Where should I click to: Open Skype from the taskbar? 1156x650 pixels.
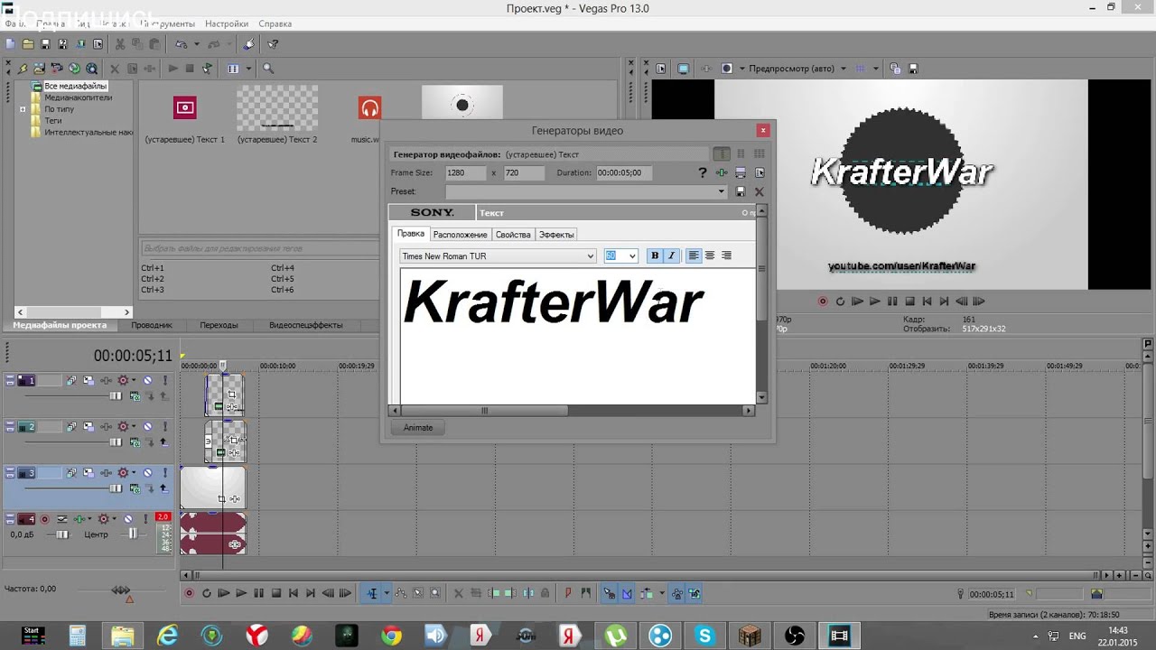coord(705,636)
